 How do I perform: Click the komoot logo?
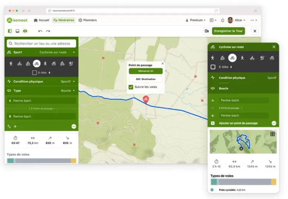[17, 20]
